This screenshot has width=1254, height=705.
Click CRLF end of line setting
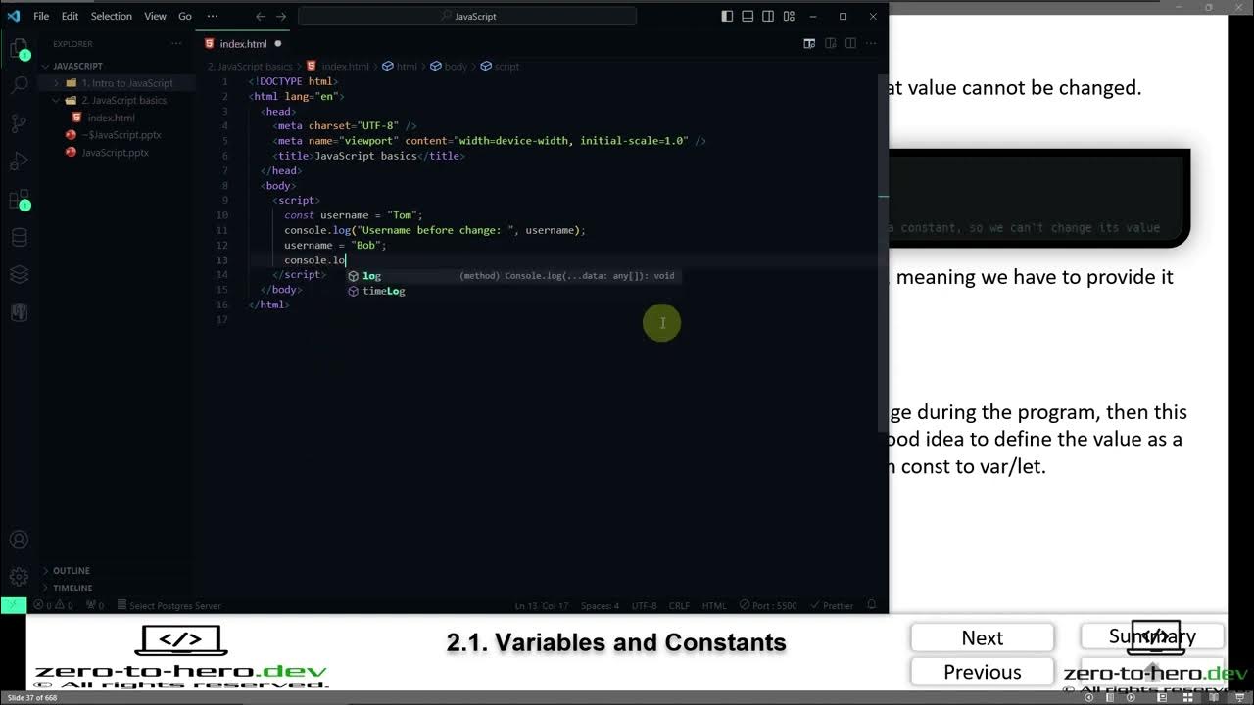point(679,606)
